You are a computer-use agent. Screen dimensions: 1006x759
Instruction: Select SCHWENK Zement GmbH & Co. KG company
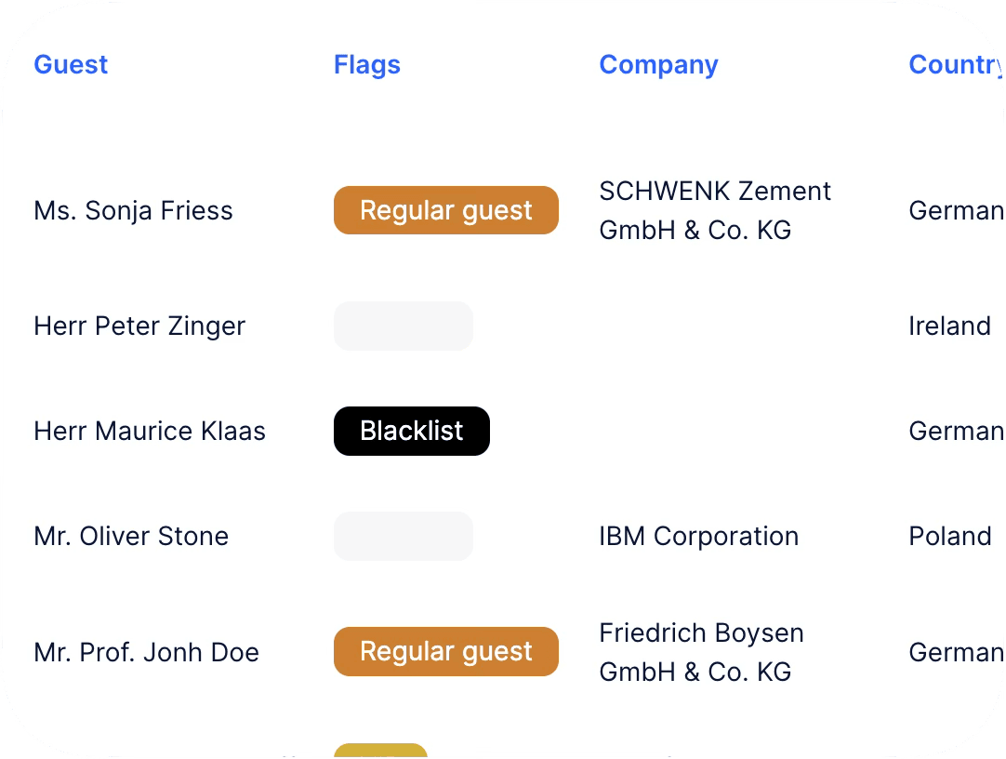tap(715, 211)
